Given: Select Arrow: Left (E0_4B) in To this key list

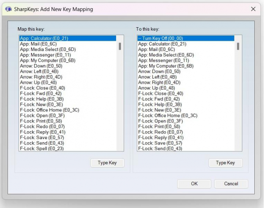Looking at the screenshot, I should 186,77.
